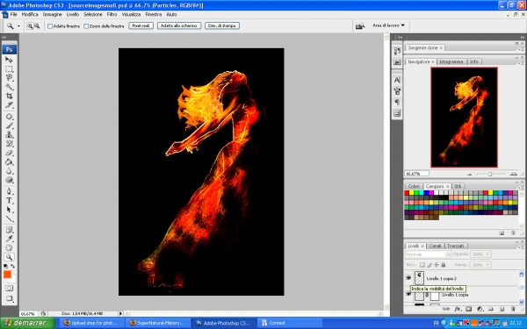Toggle lock transparent pixels in Layers panel

coord(422,265)
